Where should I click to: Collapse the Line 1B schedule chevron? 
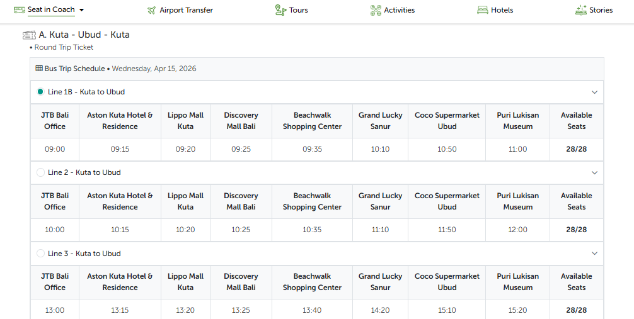coord(594,92)
